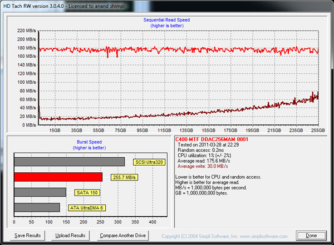Click the Upload Results button
The image size is (334, 245).
[x=70, y=236]
